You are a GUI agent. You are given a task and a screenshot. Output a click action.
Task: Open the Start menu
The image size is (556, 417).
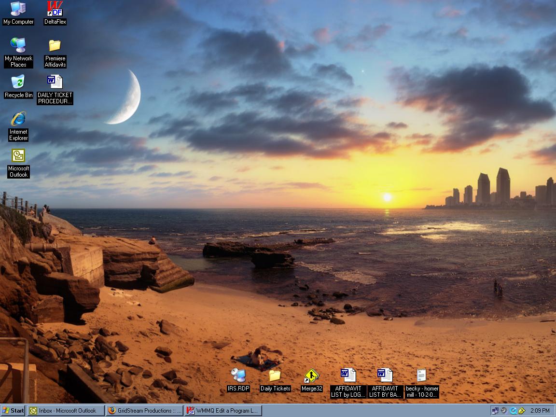point(13,411)
